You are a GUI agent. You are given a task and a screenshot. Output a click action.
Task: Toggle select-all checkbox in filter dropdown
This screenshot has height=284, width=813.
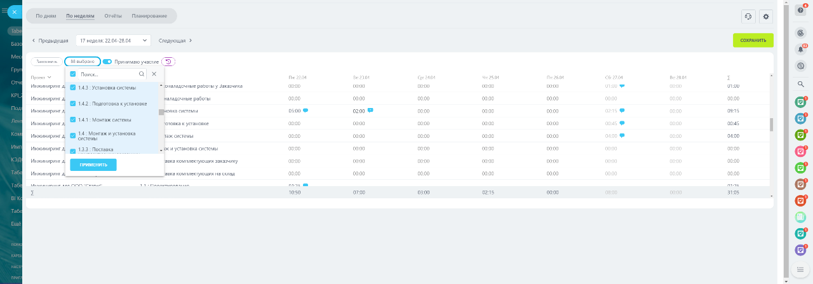pos(73,74)
